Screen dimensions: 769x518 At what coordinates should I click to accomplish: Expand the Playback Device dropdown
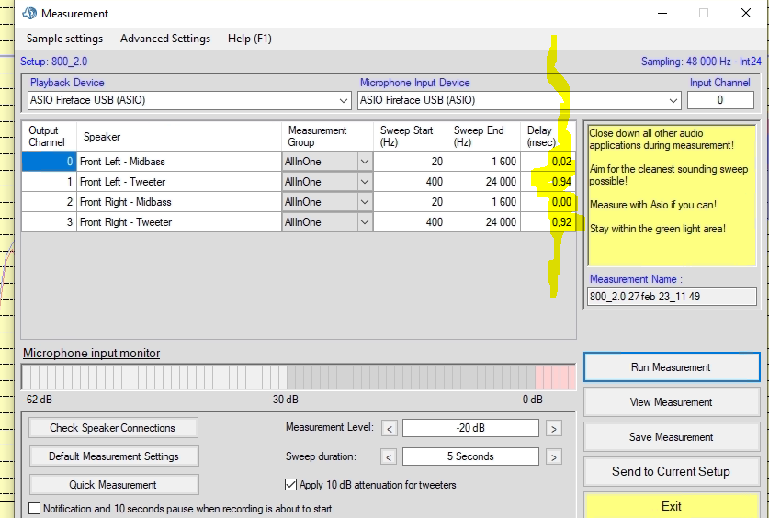344,100
